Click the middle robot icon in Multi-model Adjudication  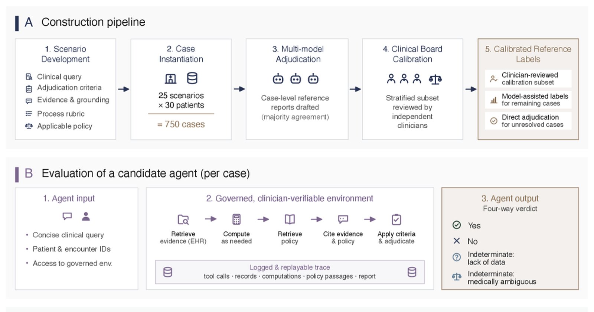[296, 79]
